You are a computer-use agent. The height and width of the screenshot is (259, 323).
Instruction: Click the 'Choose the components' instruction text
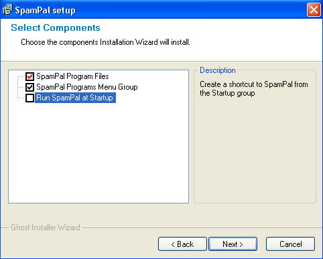coord(105,42)
